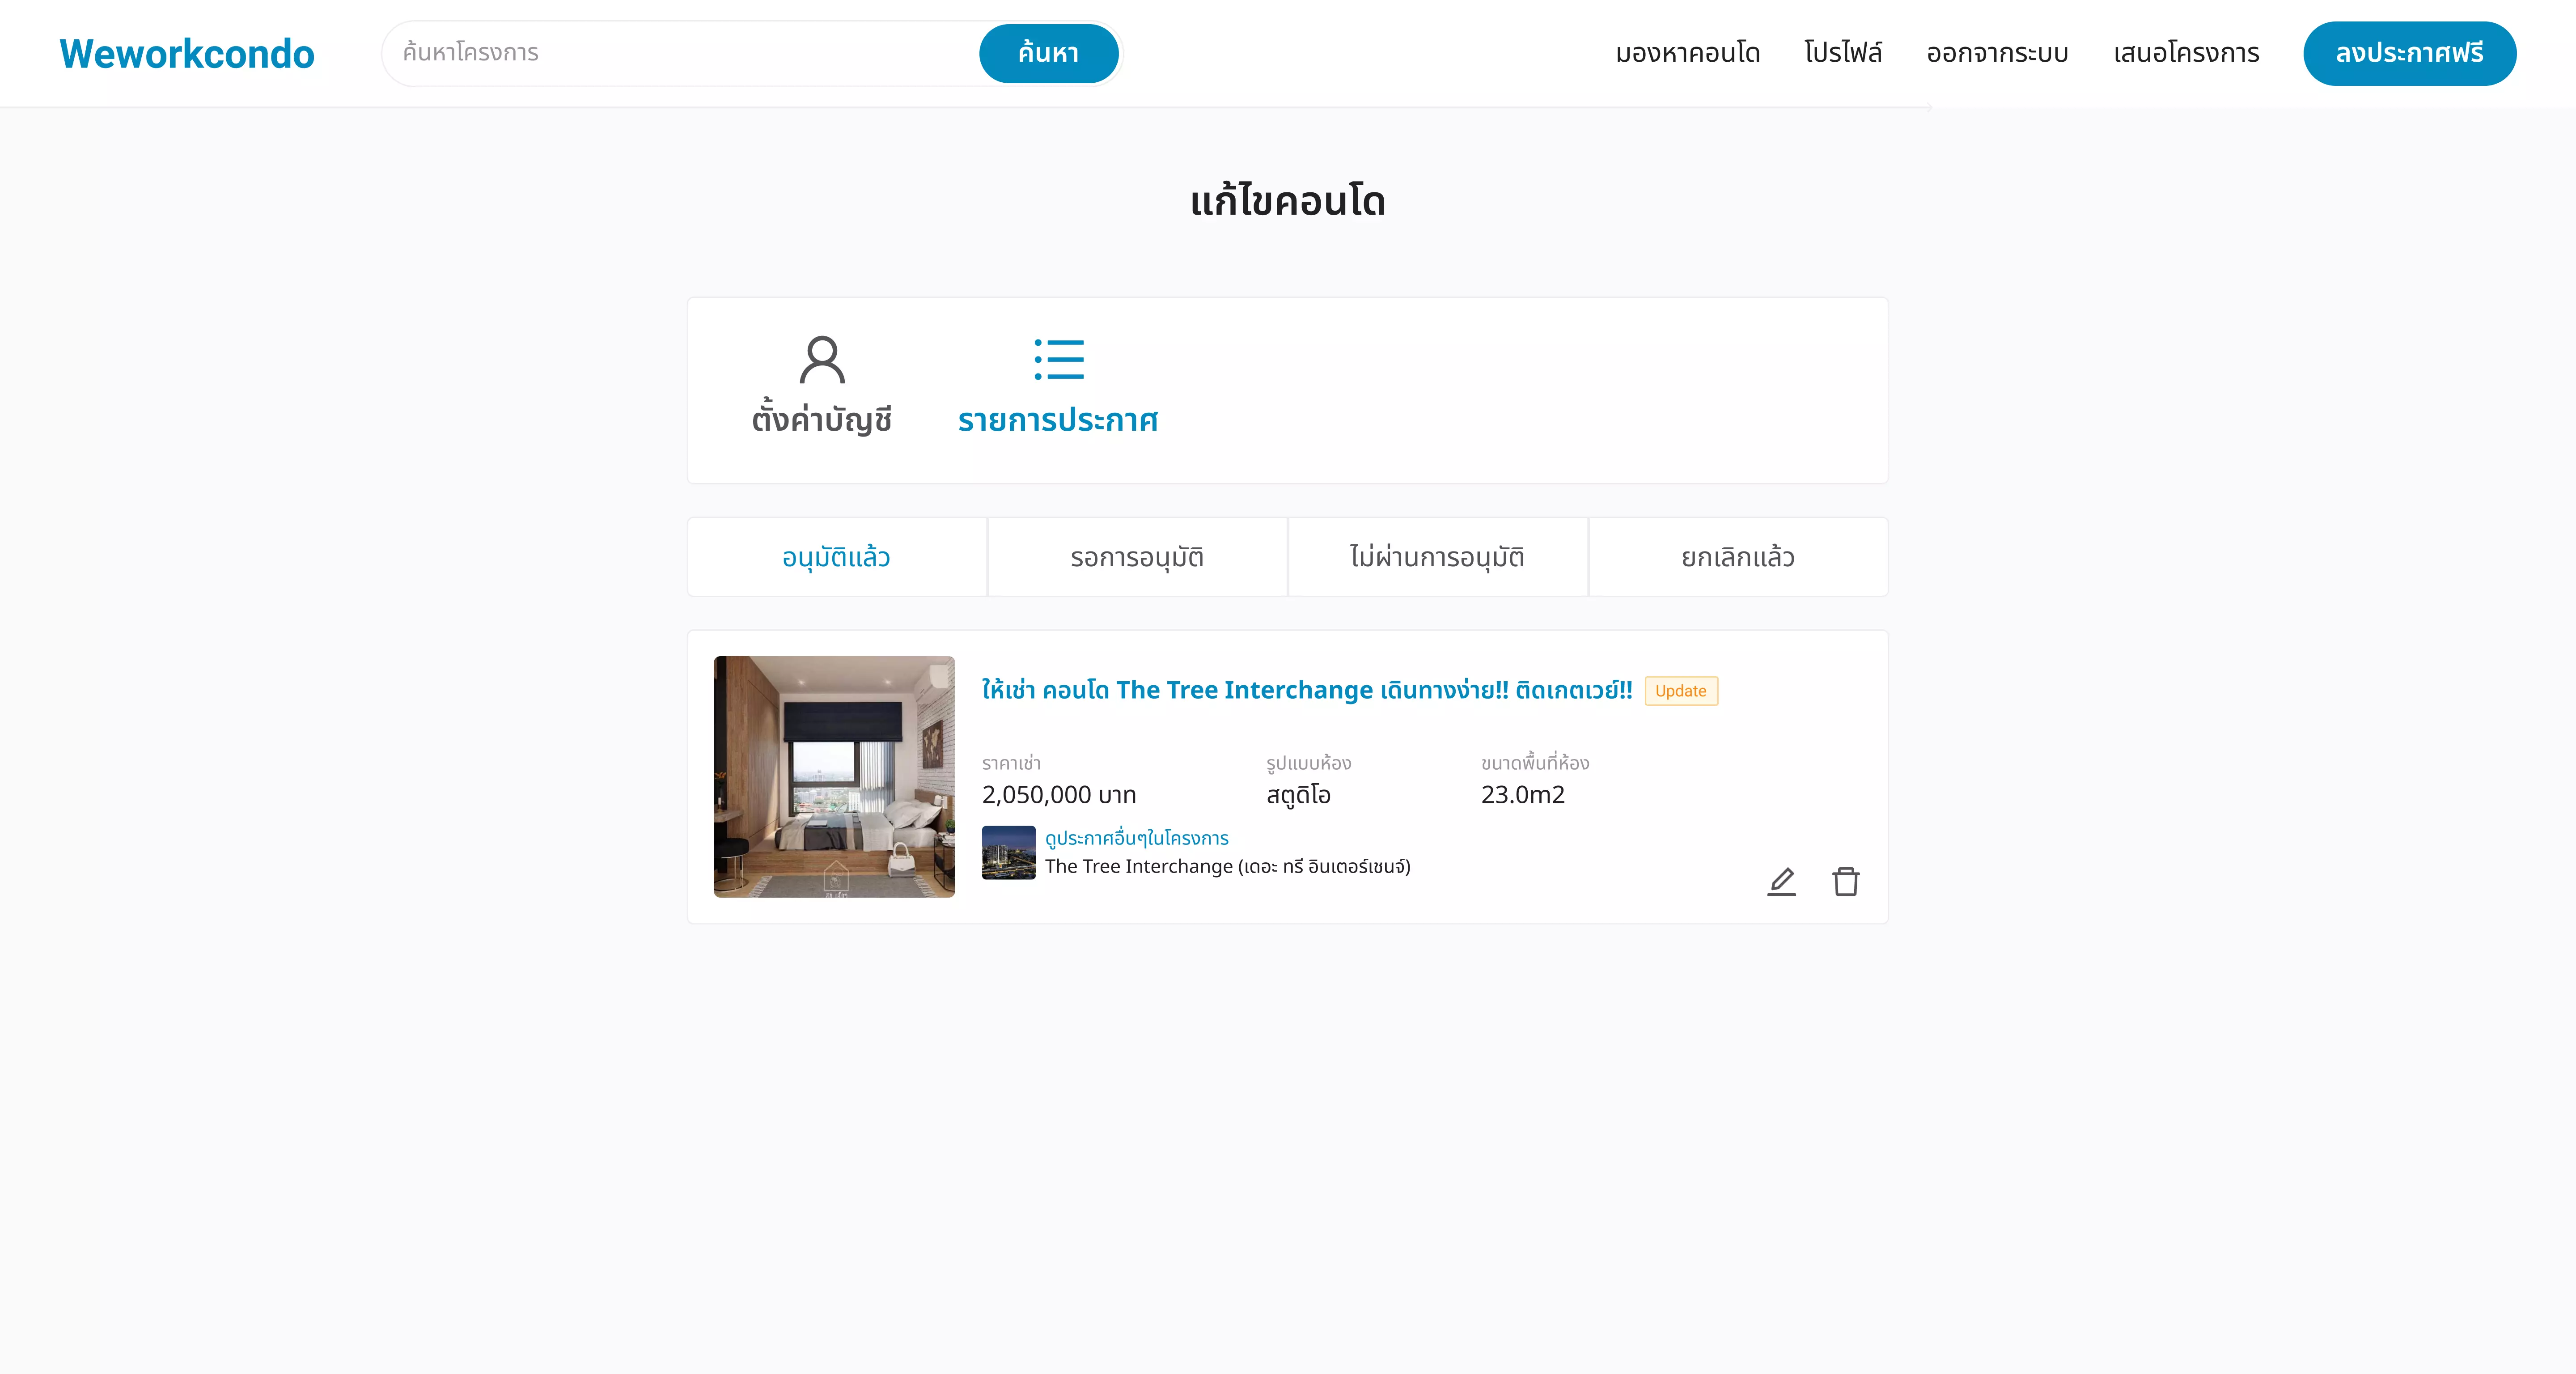This screenshot has width=2576, height=1374.
Task: Open โปรไฟล์ from the top menu
Action: coord(1843,52)
